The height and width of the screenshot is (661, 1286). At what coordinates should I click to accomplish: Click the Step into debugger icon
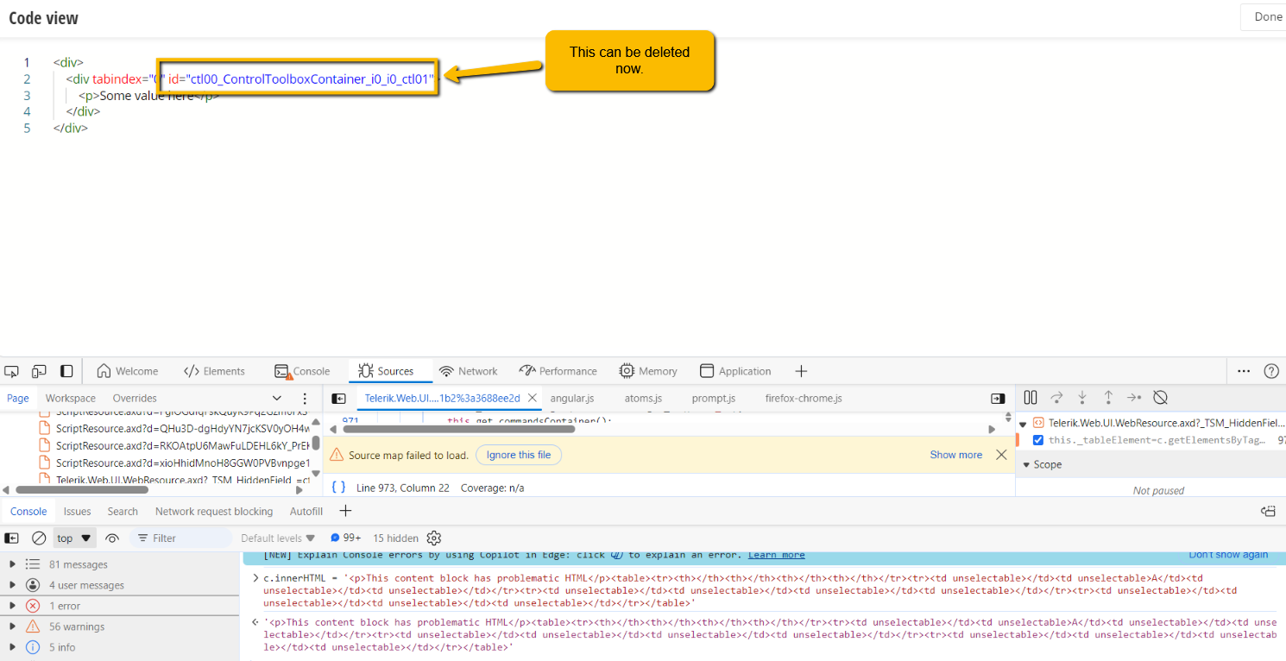pos(1082,398)
